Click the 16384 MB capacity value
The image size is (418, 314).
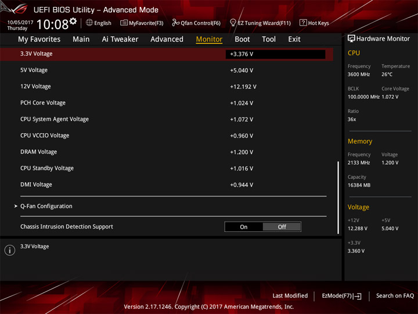(x=359, y=185)
